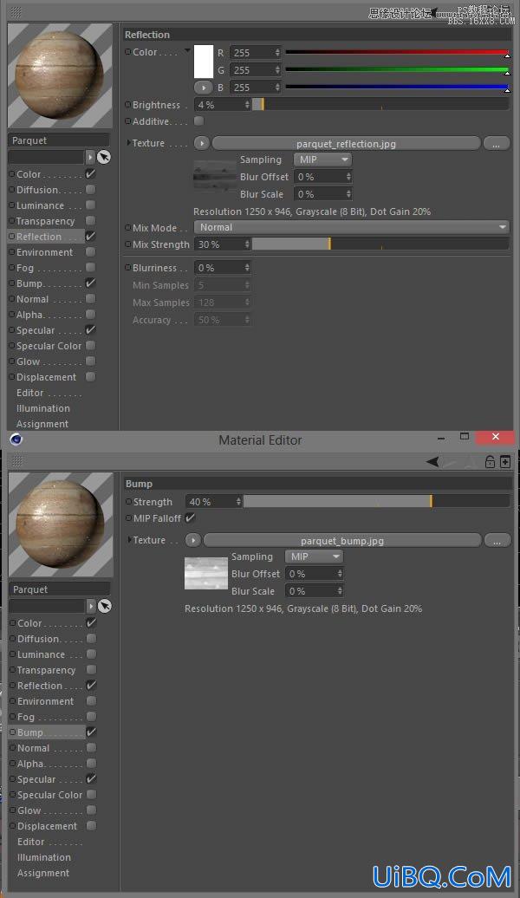Viewport: 520px width, 898px height.
Task: Uncheck the MIP Falloff checkbox
Action: (190, 517)
